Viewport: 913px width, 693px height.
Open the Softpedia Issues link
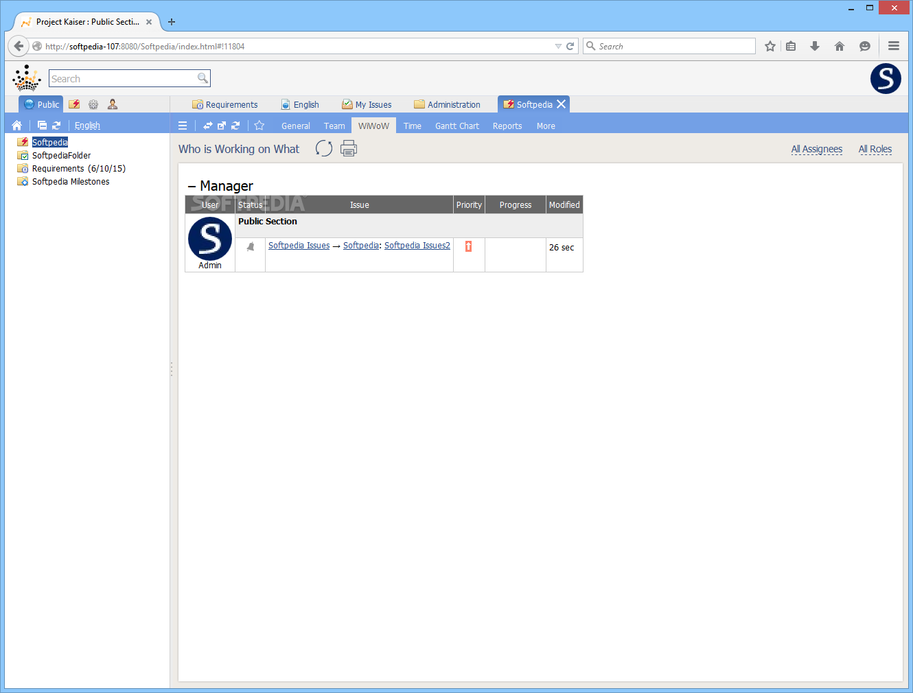pyautogui.click(x=299, y=246)
